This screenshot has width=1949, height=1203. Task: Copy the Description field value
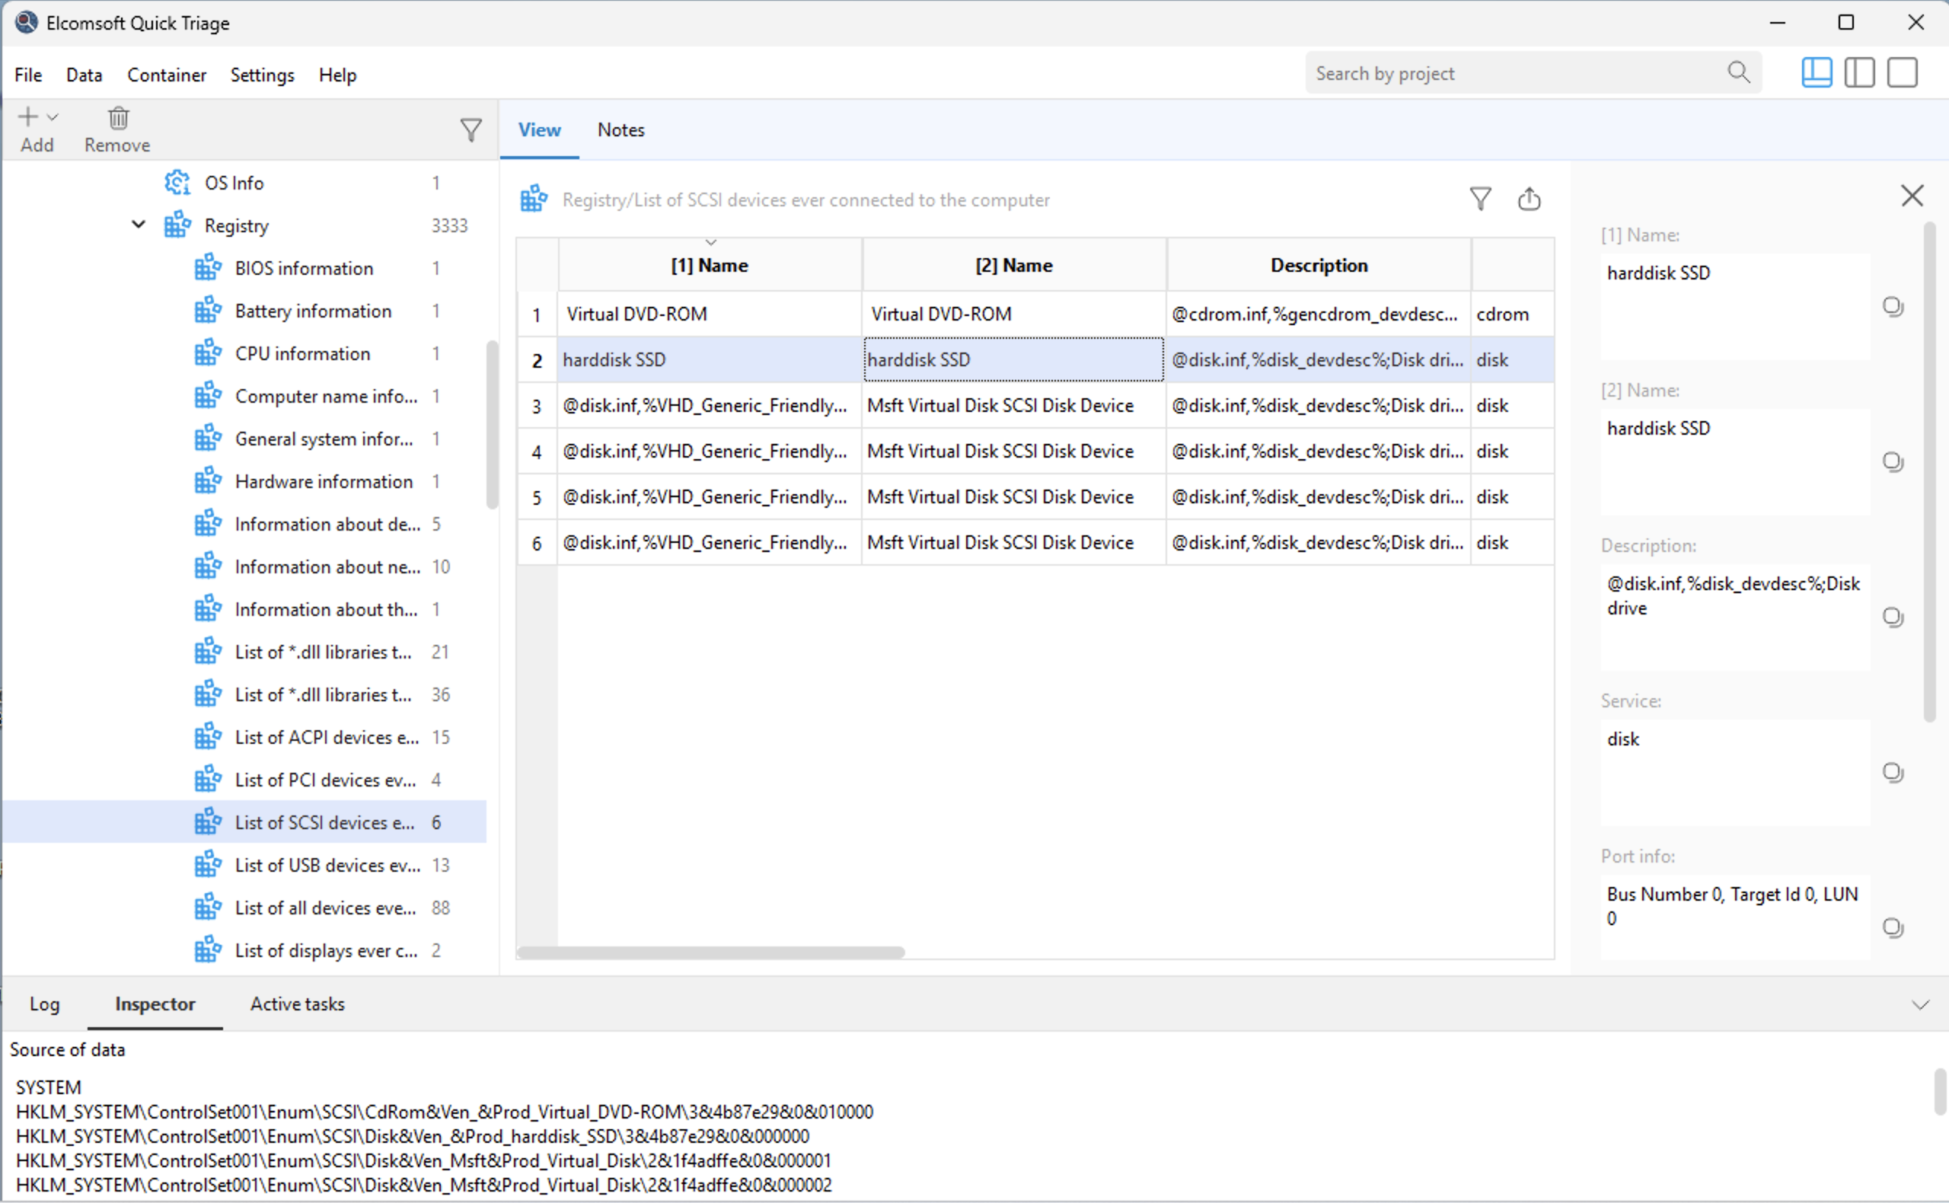click(1892, 617)
